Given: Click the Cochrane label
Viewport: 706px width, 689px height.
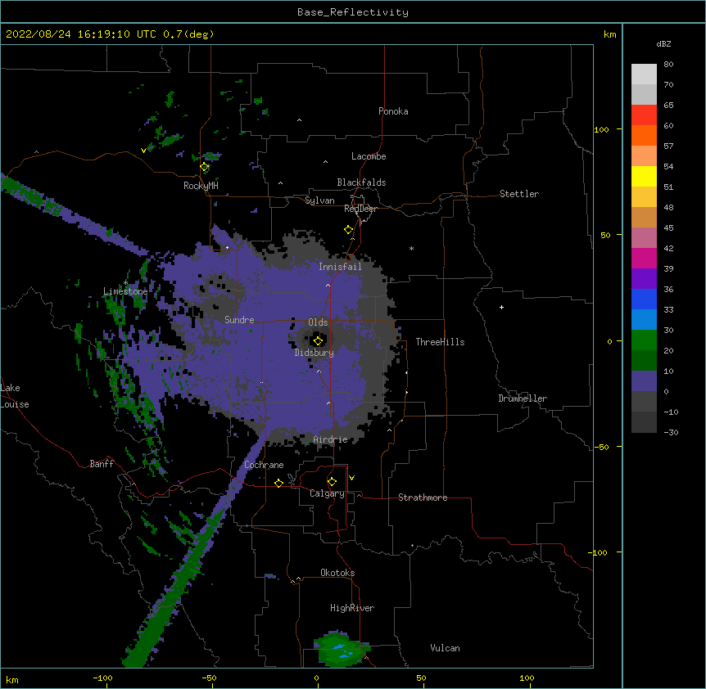Looking at the screenshot, I should pos(264,465).
